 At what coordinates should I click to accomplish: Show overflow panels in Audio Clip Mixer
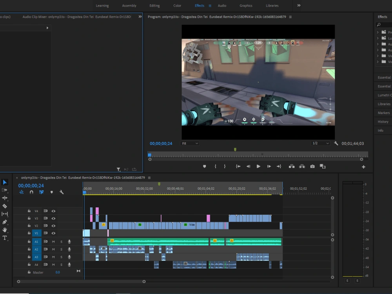coord(140,16)
